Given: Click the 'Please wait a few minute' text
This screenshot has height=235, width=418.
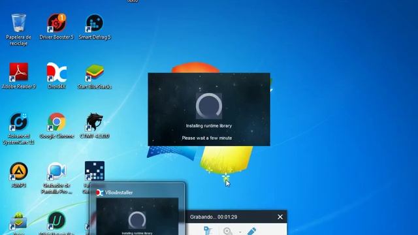Looking at the screenshot, I should [x=207, y=138].
